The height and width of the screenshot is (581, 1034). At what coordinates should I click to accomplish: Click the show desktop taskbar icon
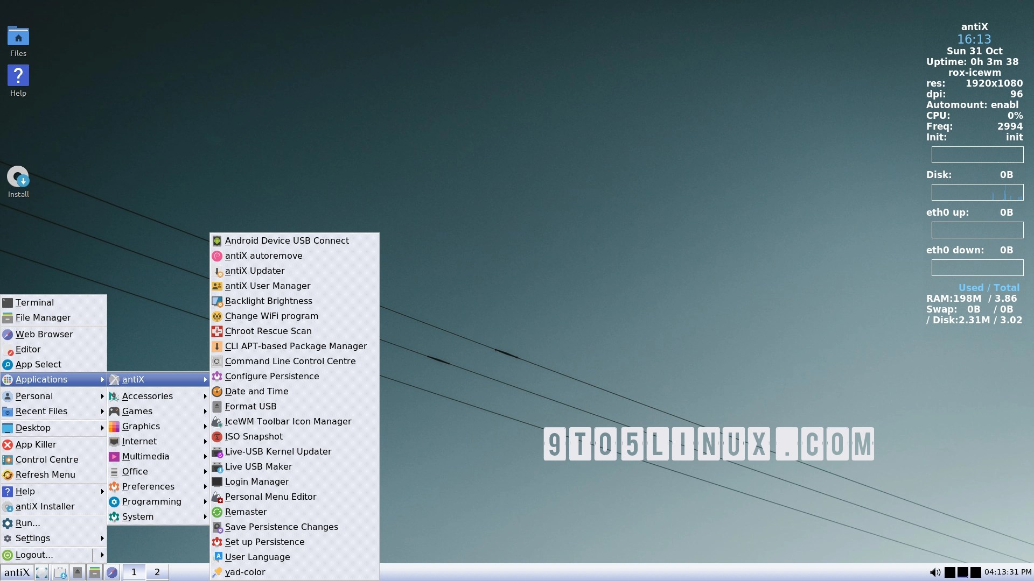click(42, 572)
